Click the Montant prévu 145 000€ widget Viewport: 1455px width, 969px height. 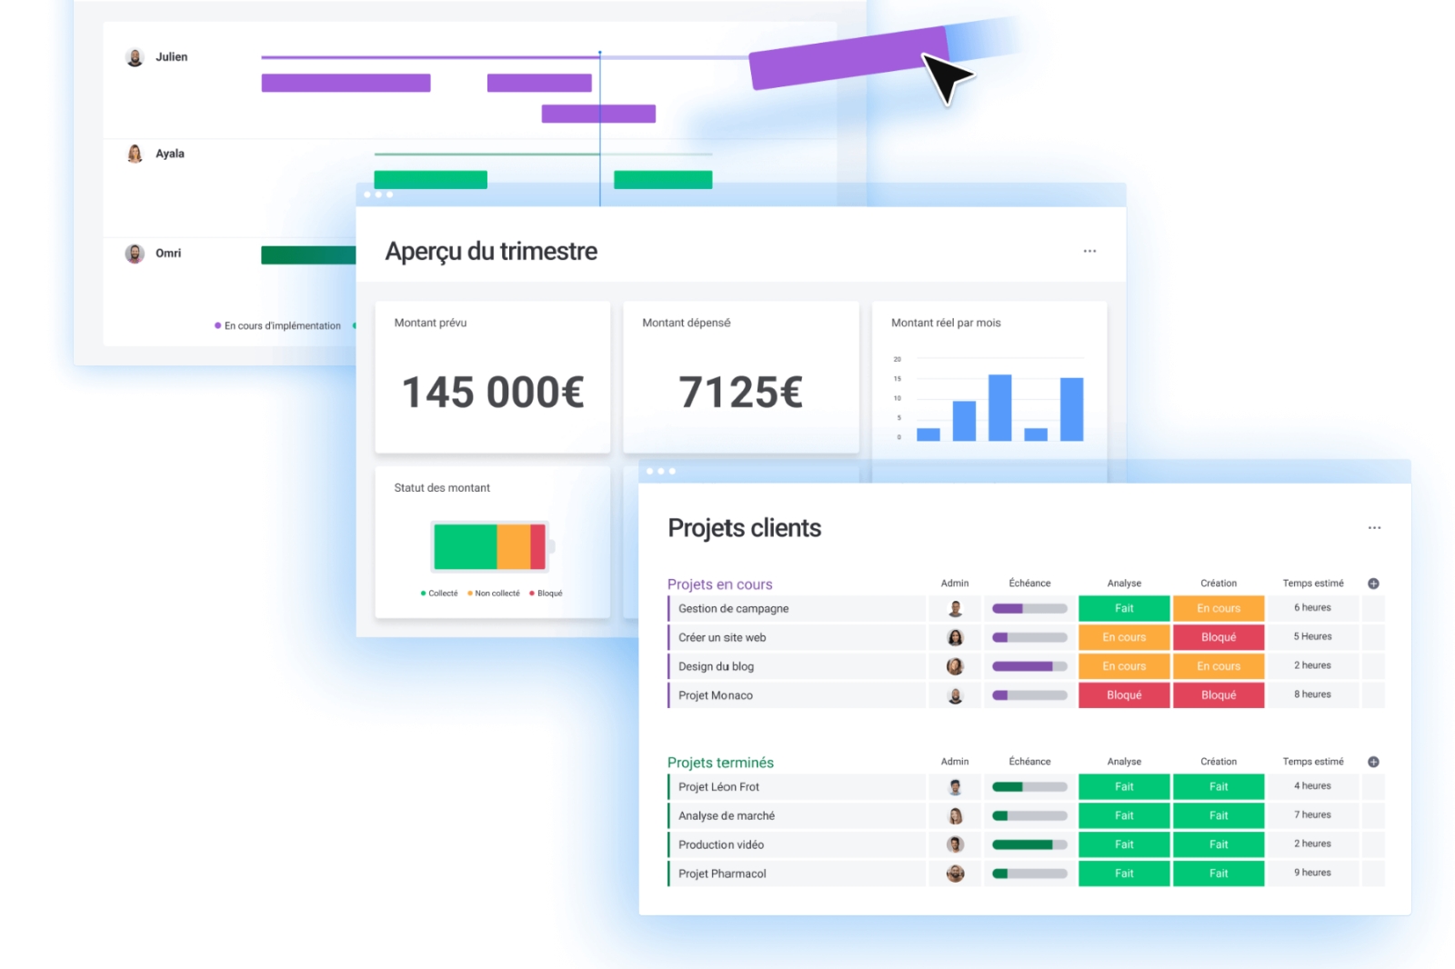point(492,377)
